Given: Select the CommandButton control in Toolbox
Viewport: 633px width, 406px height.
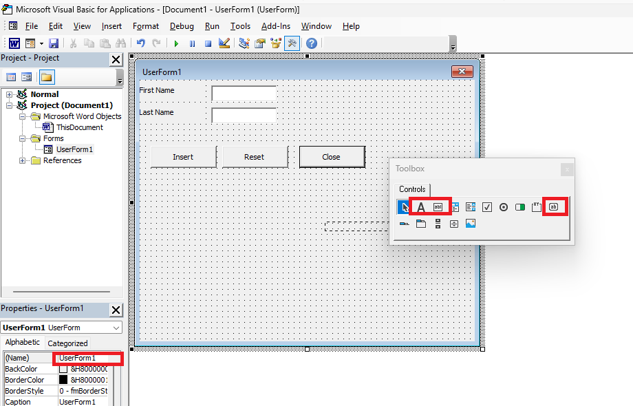Looking at the screenshot, I should click(554, 207).
